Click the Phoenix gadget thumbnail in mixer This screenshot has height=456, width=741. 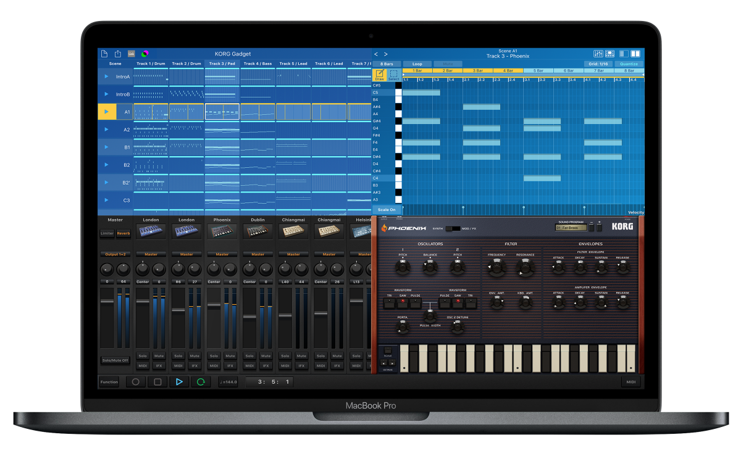[222, 231]
